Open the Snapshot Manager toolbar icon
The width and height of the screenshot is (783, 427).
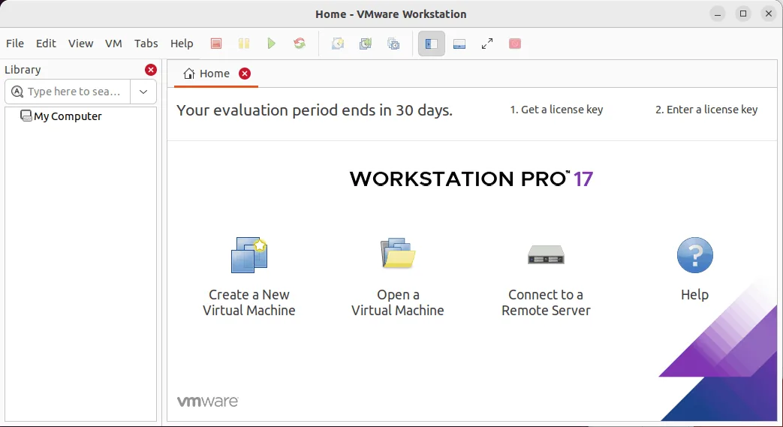(x=393, y=44)
